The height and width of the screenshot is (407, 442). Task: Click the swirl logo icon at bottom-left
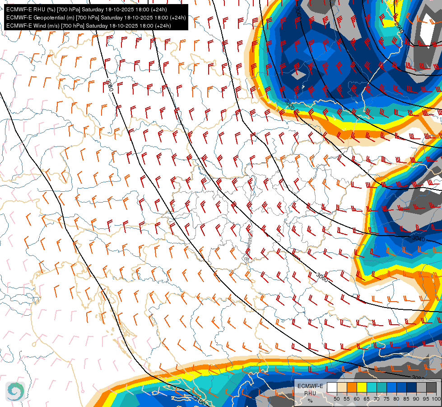click(x=15, y=391)
